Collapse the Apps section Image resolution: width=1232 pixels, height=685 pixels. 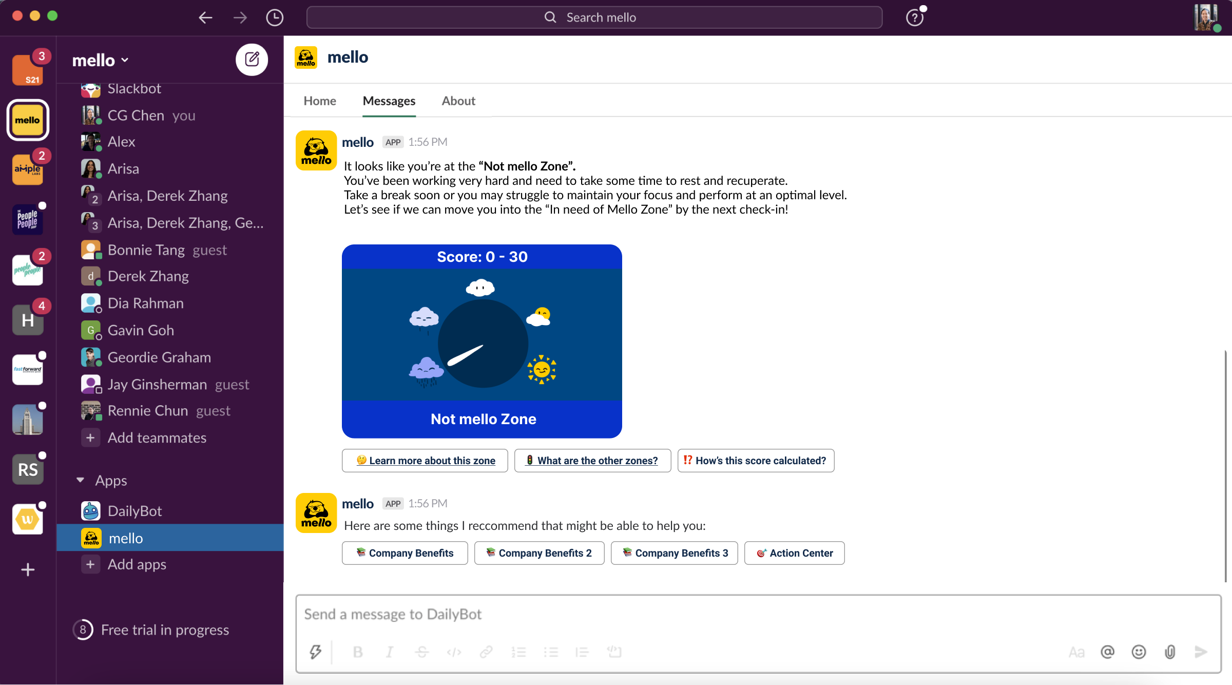click(80, 480)
